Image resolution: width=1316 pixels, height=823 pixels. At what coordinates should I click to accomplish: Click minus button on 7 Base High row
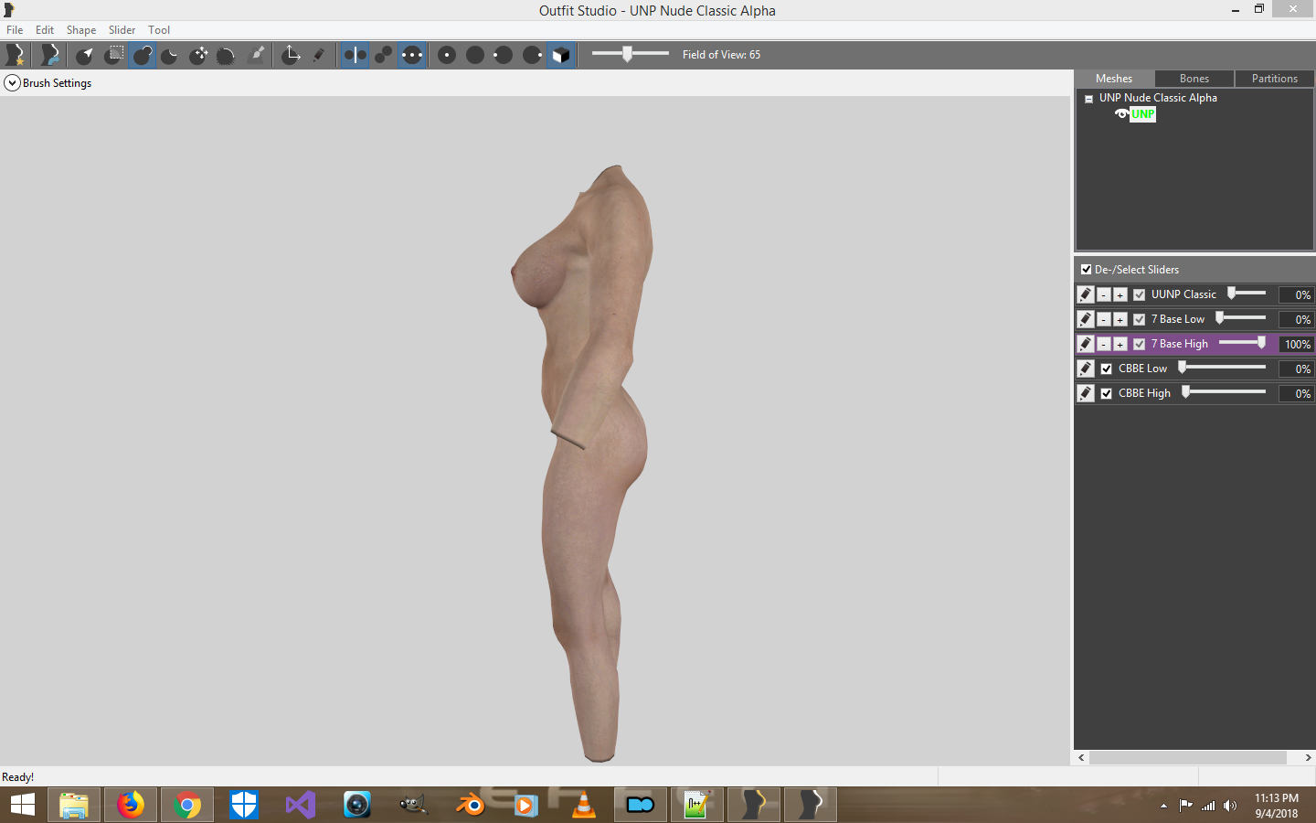point(1104,344)
